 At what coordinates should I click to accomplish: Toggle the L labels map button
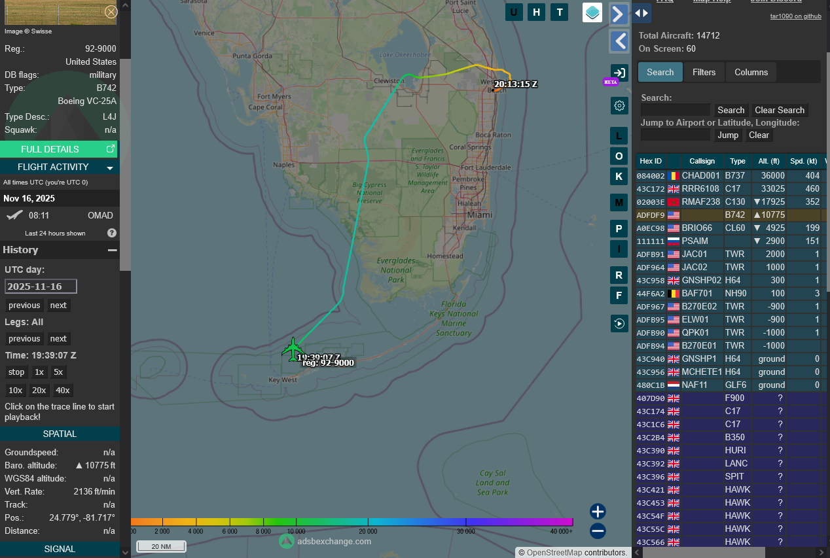tap(619, 136)
